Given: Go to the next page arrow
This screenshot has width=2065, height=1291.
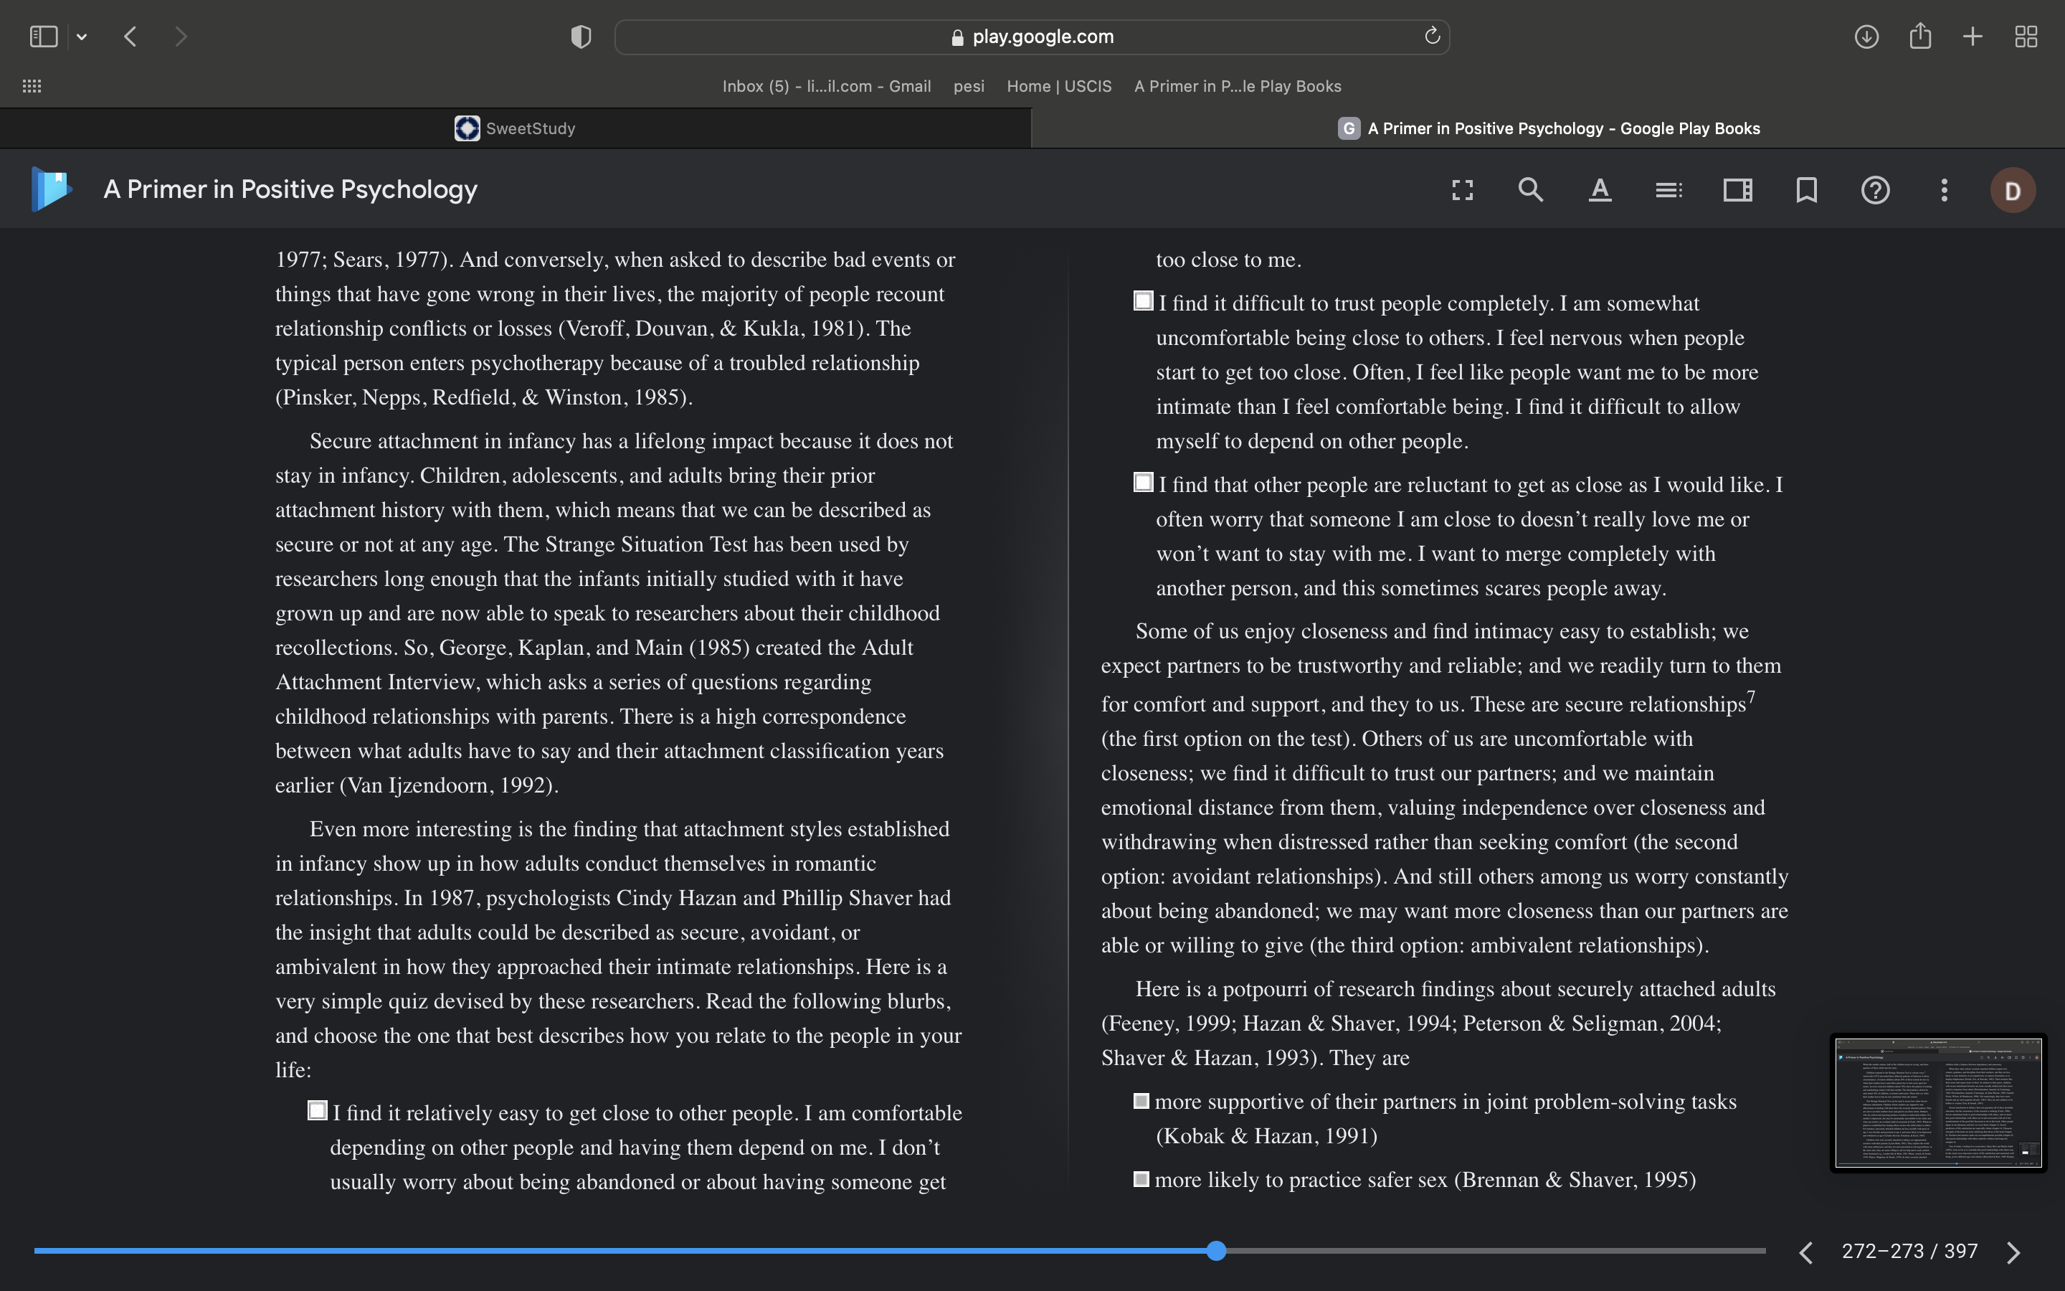Looking at the screenshot, I should pyautogui.click(x=2014, y=1252).
